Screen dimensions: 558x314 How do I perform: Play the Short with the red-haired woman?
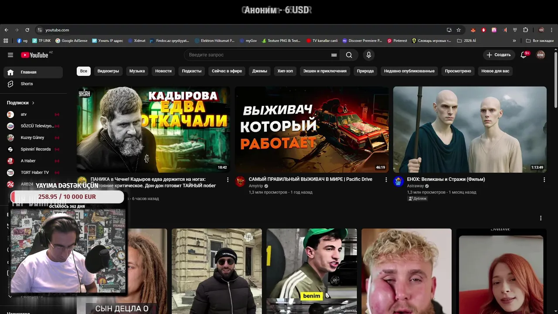pos(501,271)
